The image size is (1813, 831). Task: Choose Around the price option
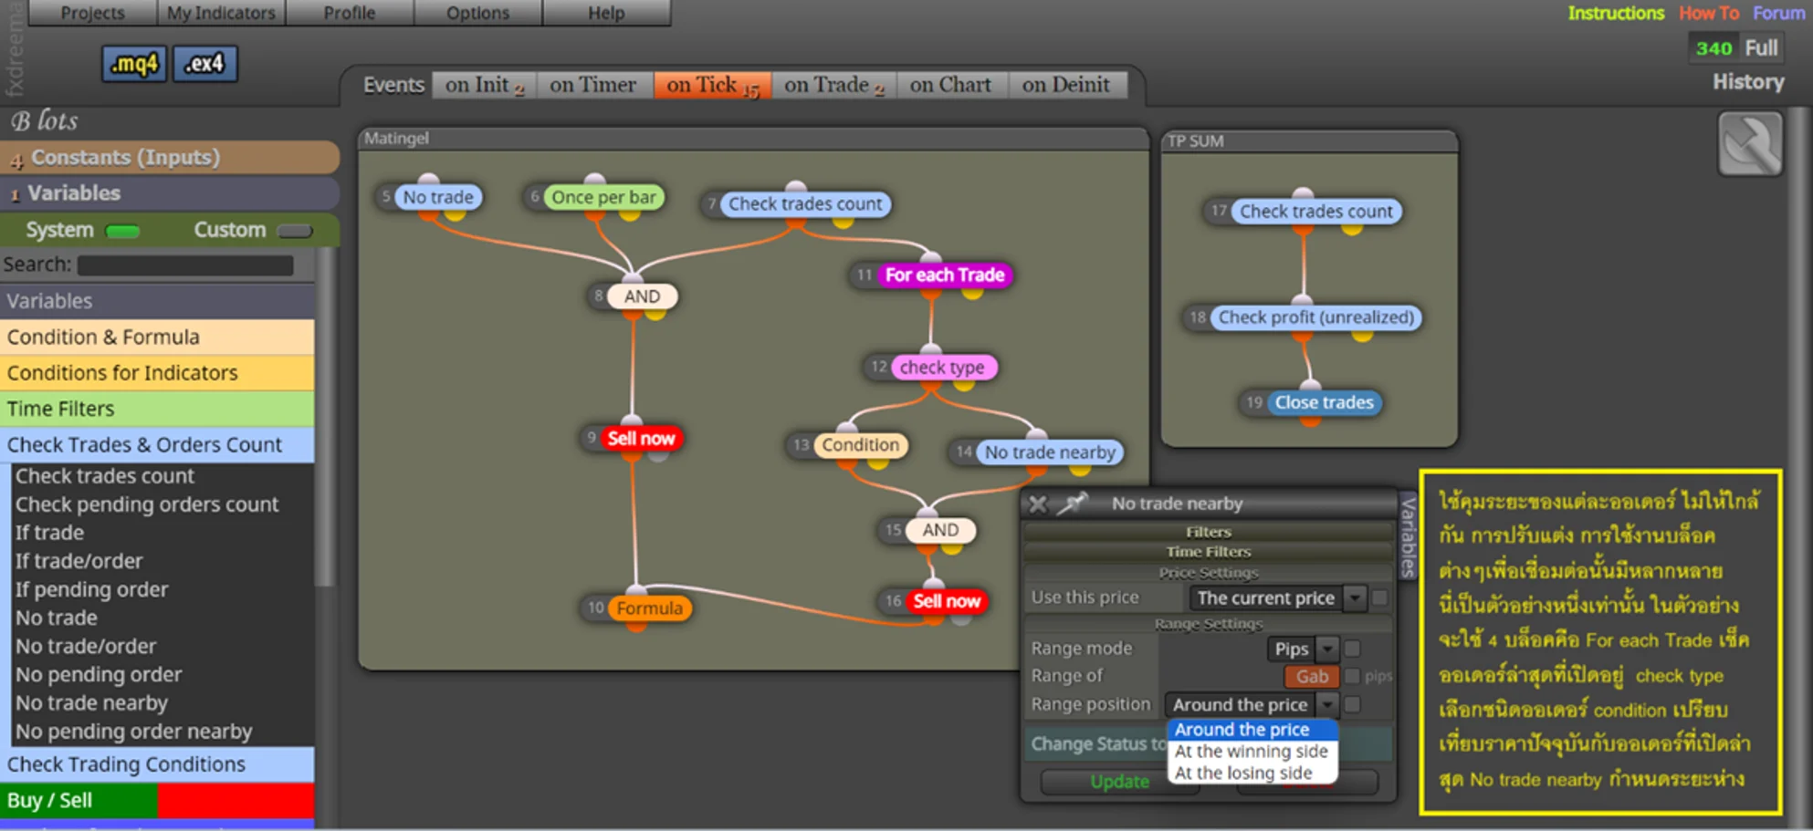[x=1252, y=730]
